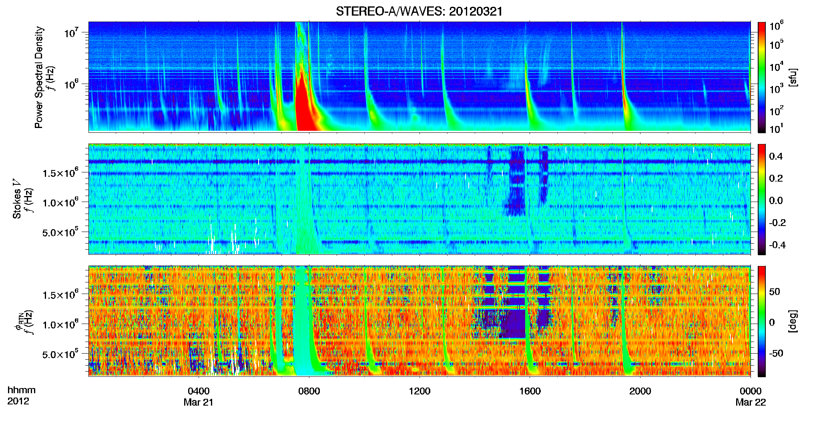
Task: Click the 0400 time axis label
Action: coord(199,391)
